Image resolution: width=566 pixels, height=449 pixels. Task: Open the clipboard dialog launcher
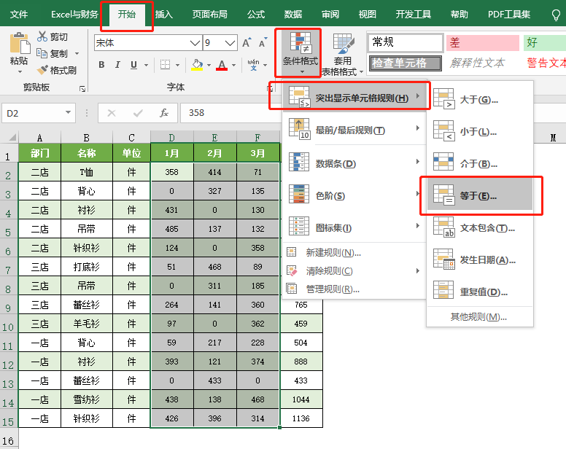(x=82, y=88)
